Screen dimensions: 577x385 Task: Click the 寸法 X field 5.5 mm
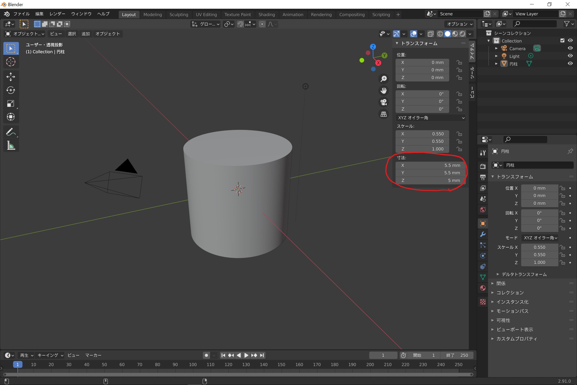431,165
